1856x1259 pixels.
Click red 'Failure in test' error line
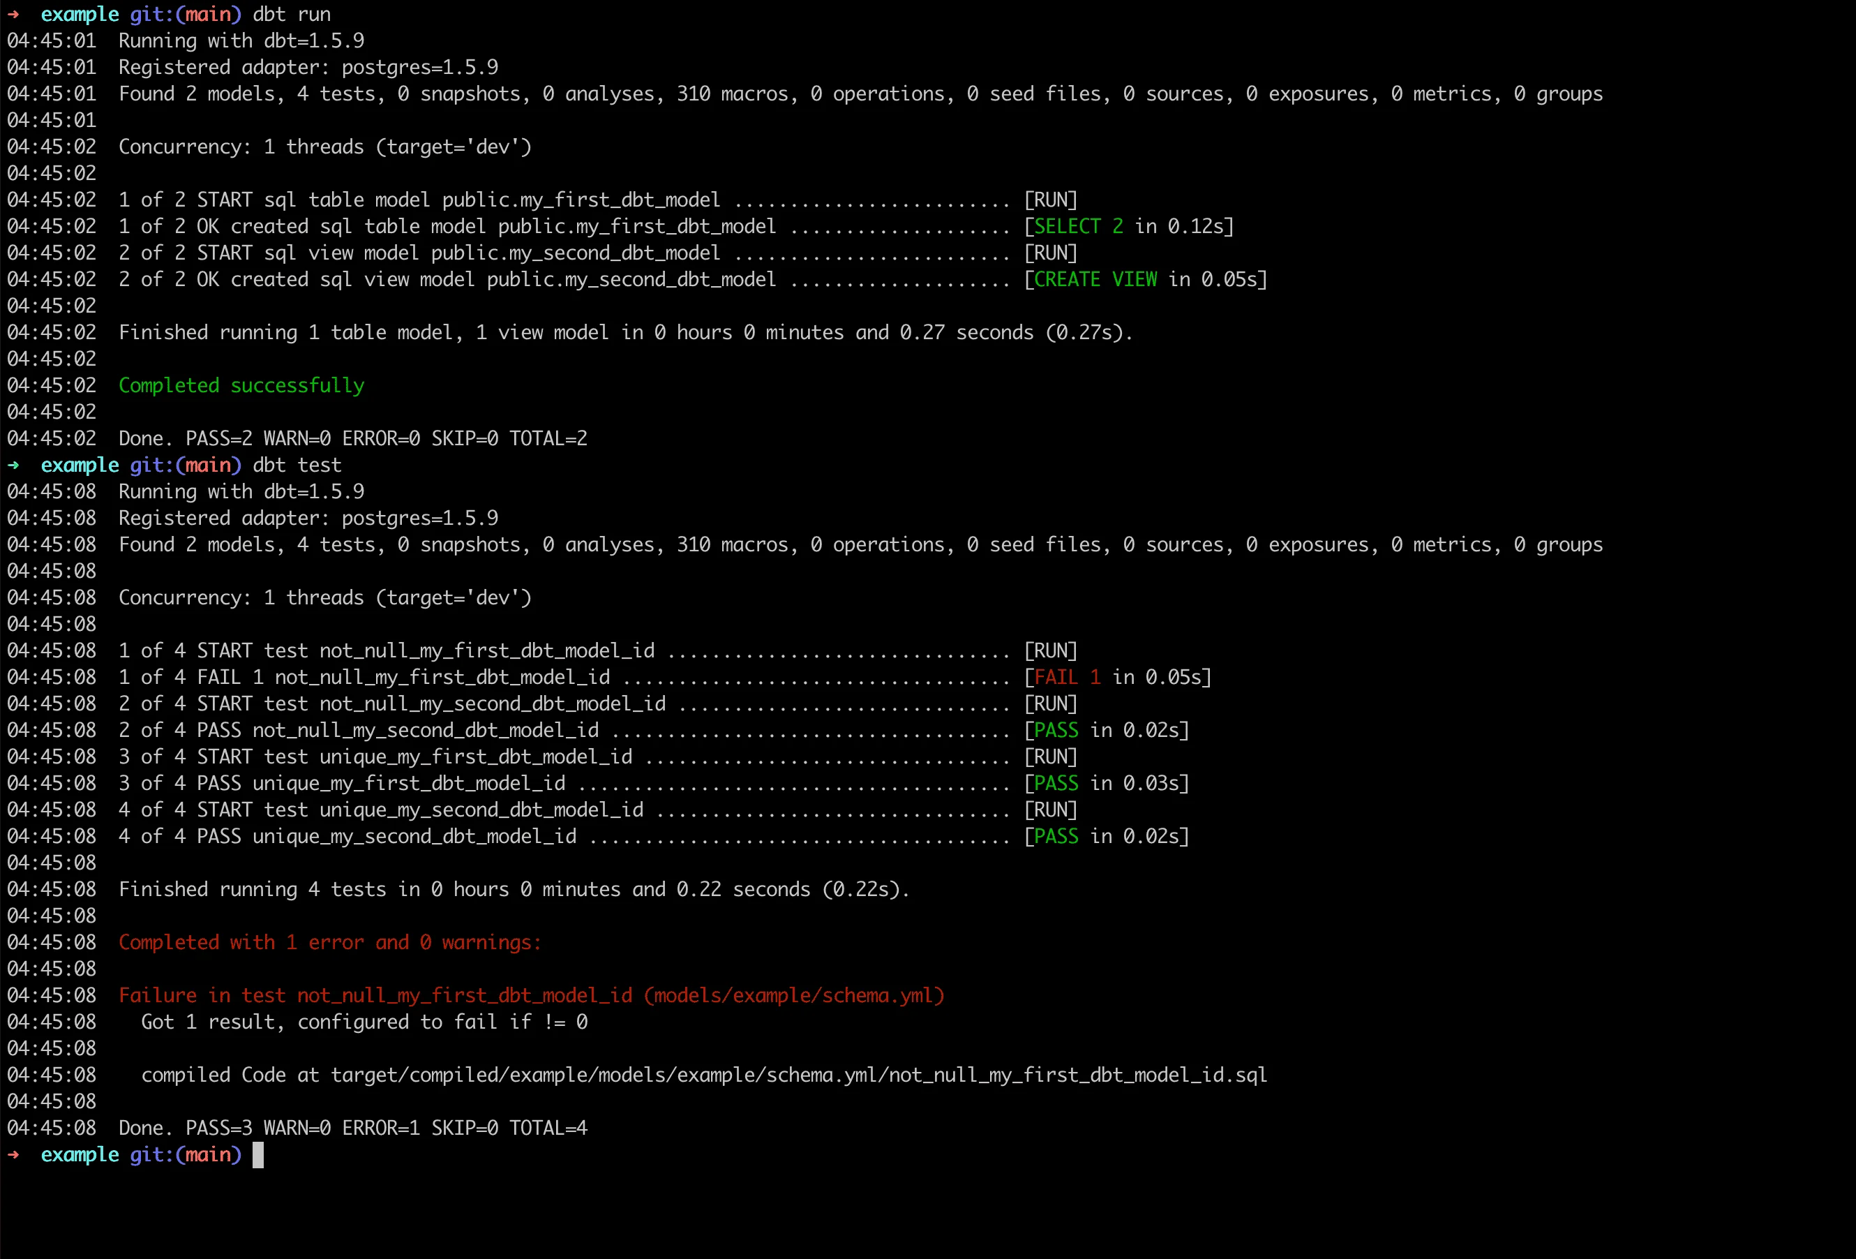pyautogui.click(x=531, y=995)
